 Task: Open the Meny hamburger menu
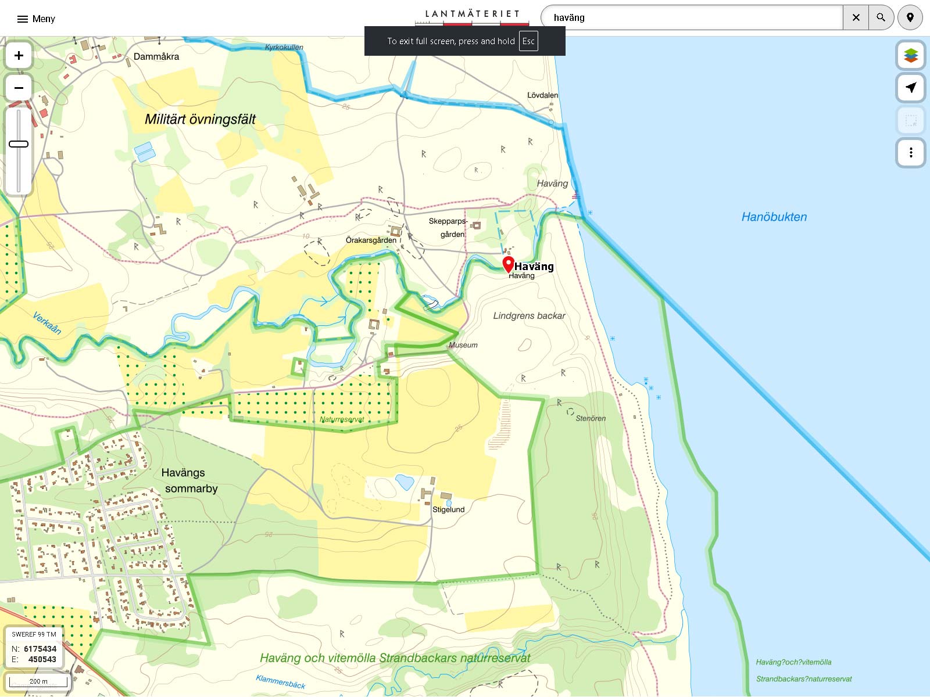click(x=35, y=19)
